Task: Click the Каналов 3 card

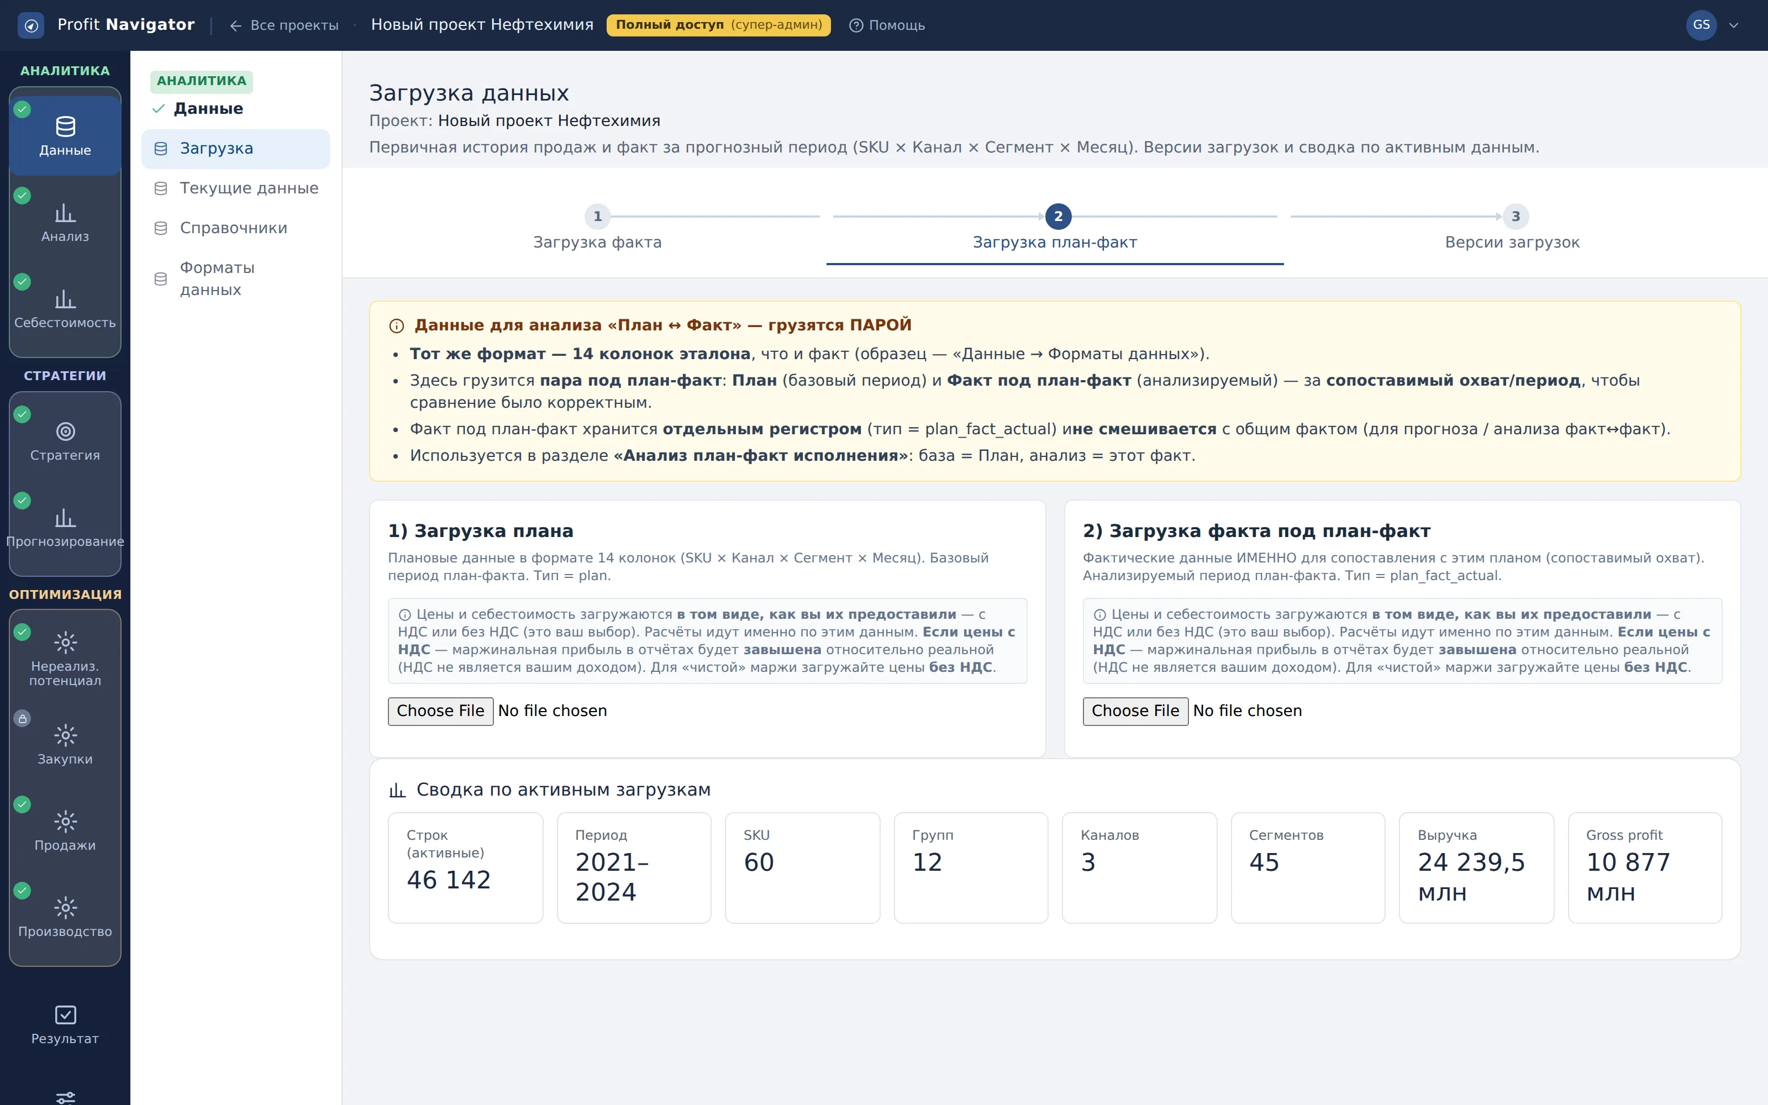Action: point(1139,867)
